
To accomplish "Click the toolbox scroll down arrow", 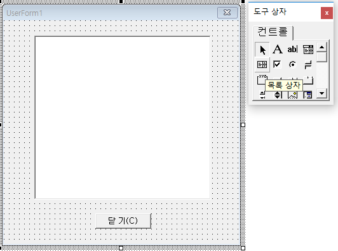I will pos(322,93).
